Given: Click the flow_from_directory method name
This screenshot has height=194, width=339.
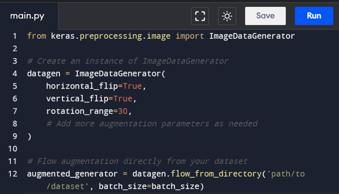Looking at the screenshot, I should 216,174.
